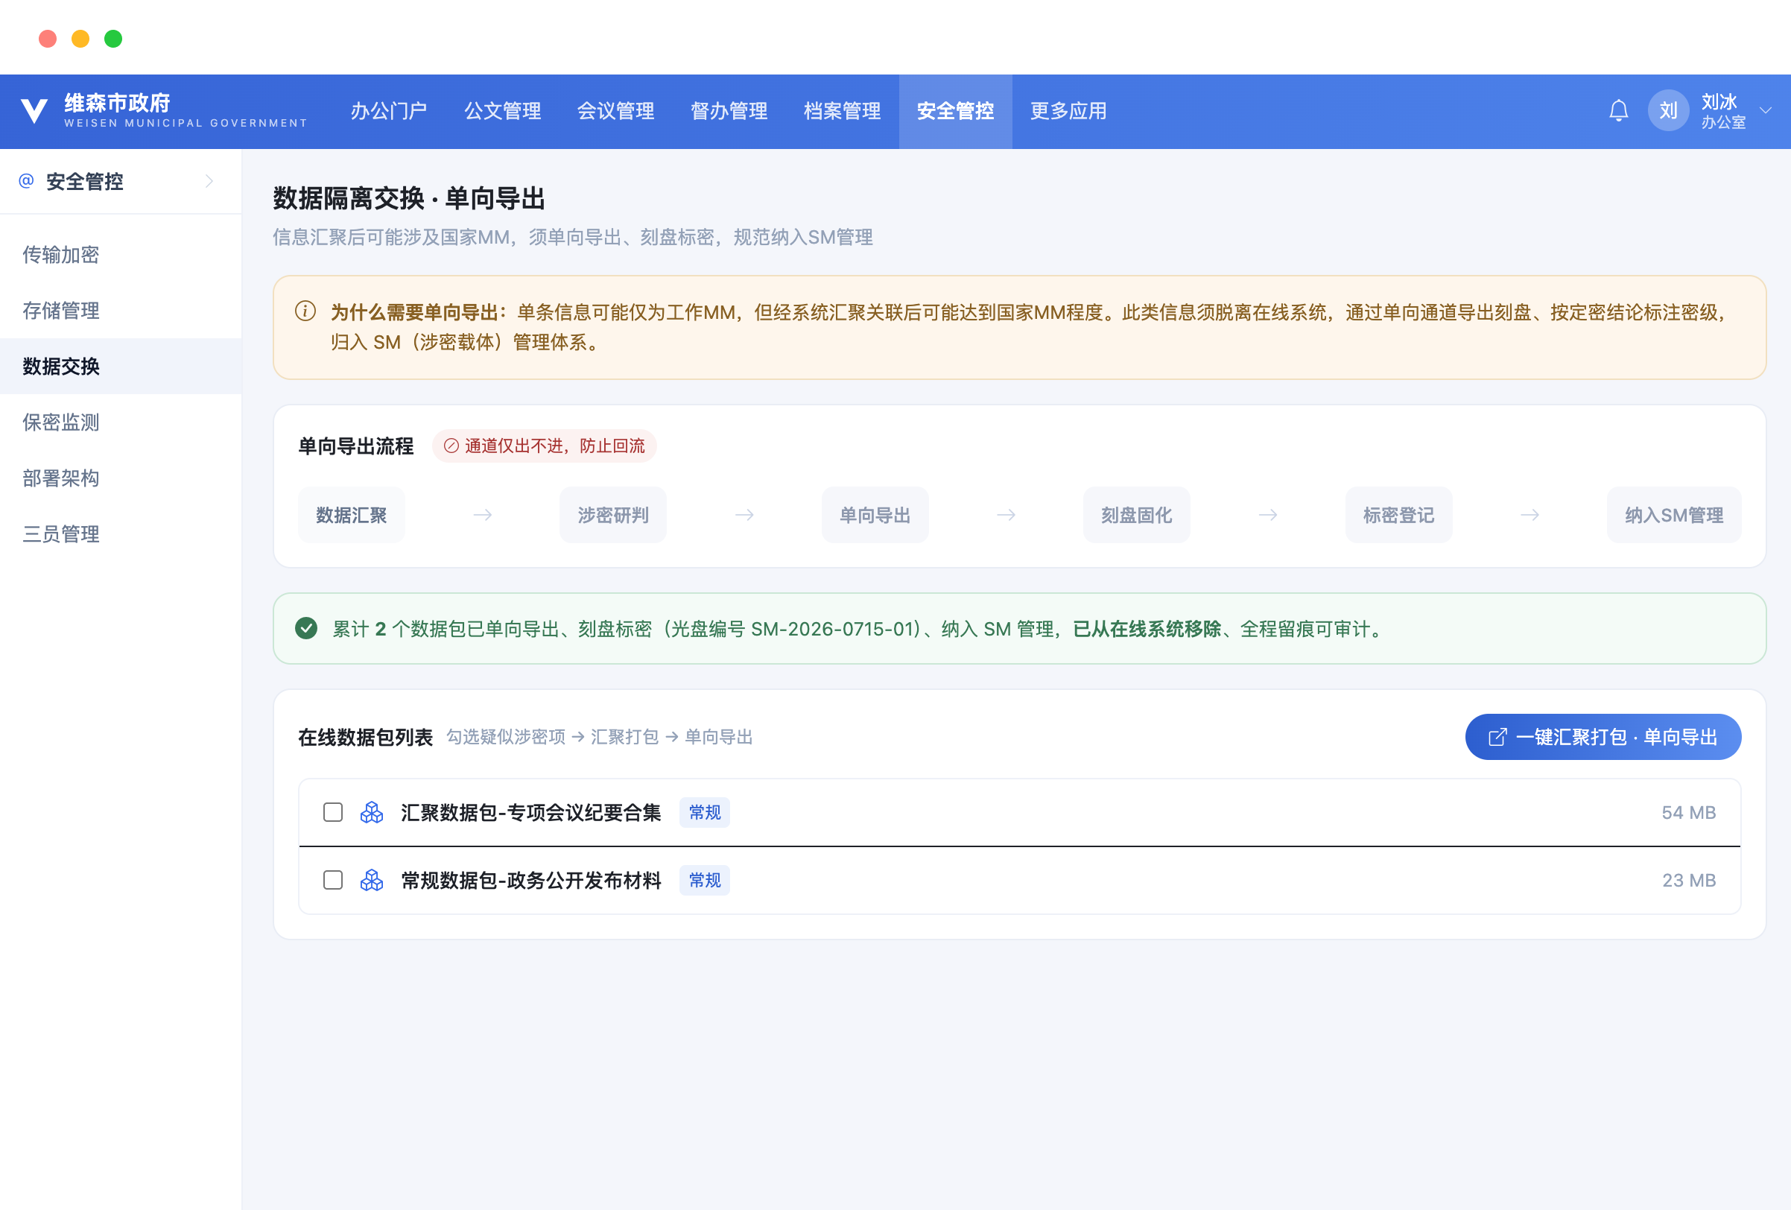Click arrow between 数据汇聚 and 涉密研判

point(483,515)
